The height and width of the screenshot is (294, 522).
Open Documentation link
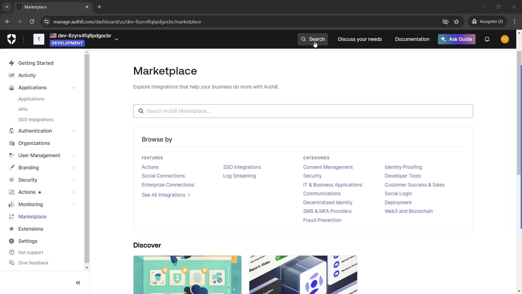point(412,39)
